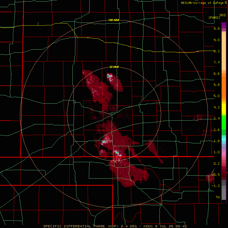Pick the yellow segment of the color bar
The width and height of the screenshot is (228, 228).
224,108
